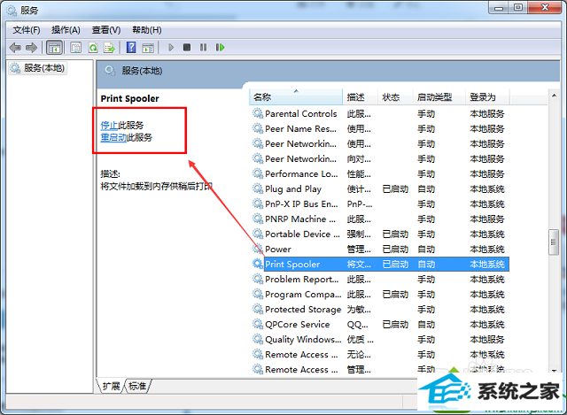The height and width of the screenshot is (415, 567).
Task: Select the Power service row
Action: 380,250
